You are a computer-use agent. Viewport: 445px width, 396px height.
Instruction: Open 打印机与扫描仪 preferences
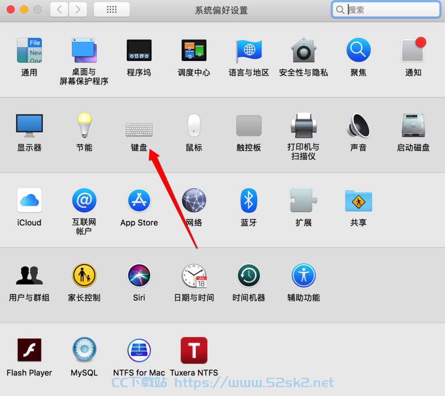coord(303,125)
